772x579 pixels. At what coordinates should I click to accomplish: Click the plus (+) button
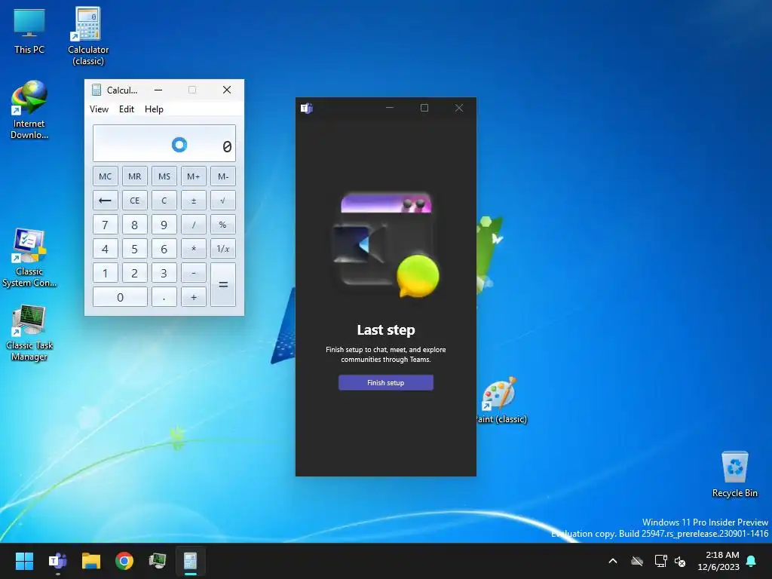click(x=194, y=297)
